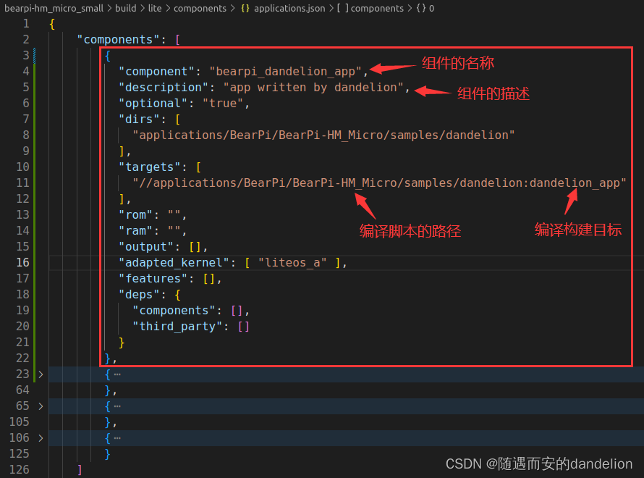Click the "dirs" key
The height and width of the screenshot is (478, 644).
coord(139,119)
